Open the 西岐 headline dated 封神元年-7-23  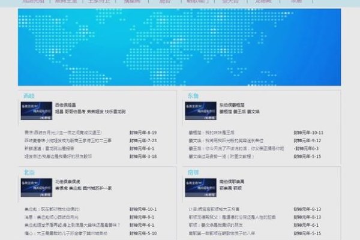(x=68, y=140)
